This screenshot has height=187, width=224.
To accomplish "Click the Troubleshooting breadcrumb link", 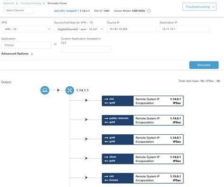I will (x=31, y=3).
